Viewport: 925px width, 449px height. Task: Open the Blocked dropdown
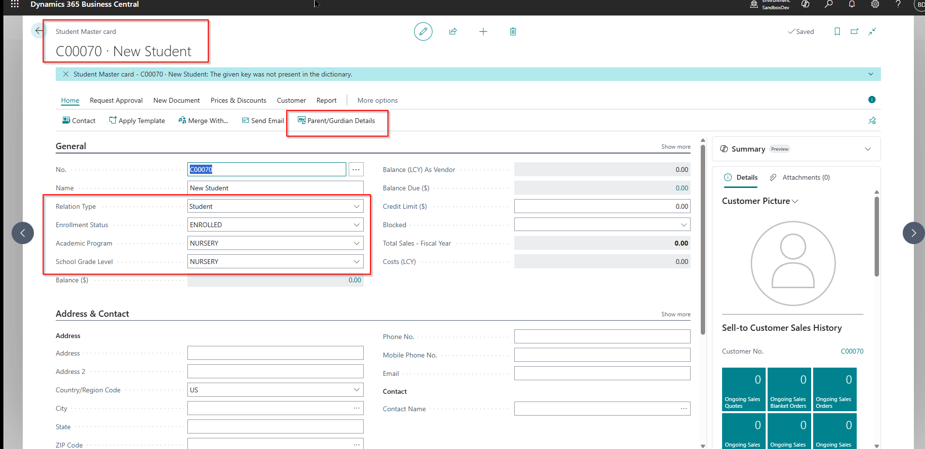[x=683, y=225]
